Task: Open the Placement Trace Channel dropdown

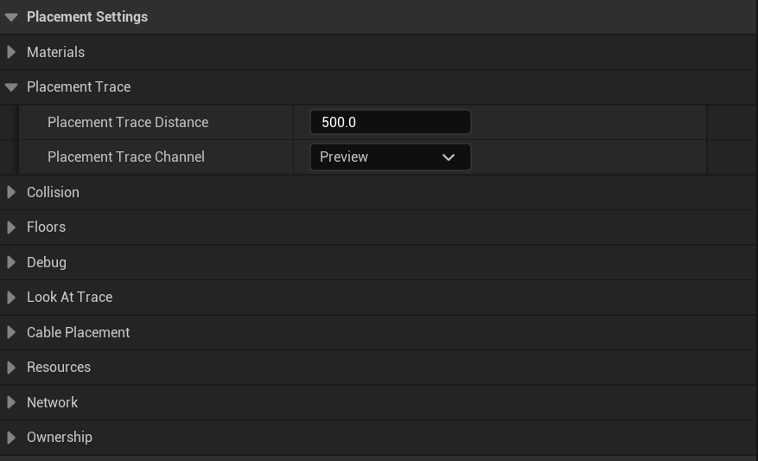Action: [390, 157]
